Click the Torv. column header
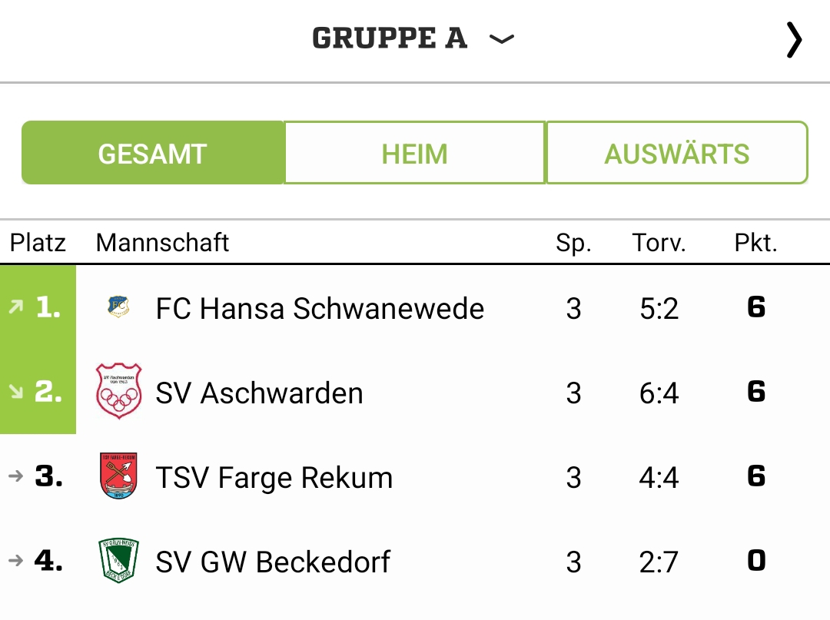 click(x=659, y=243)
